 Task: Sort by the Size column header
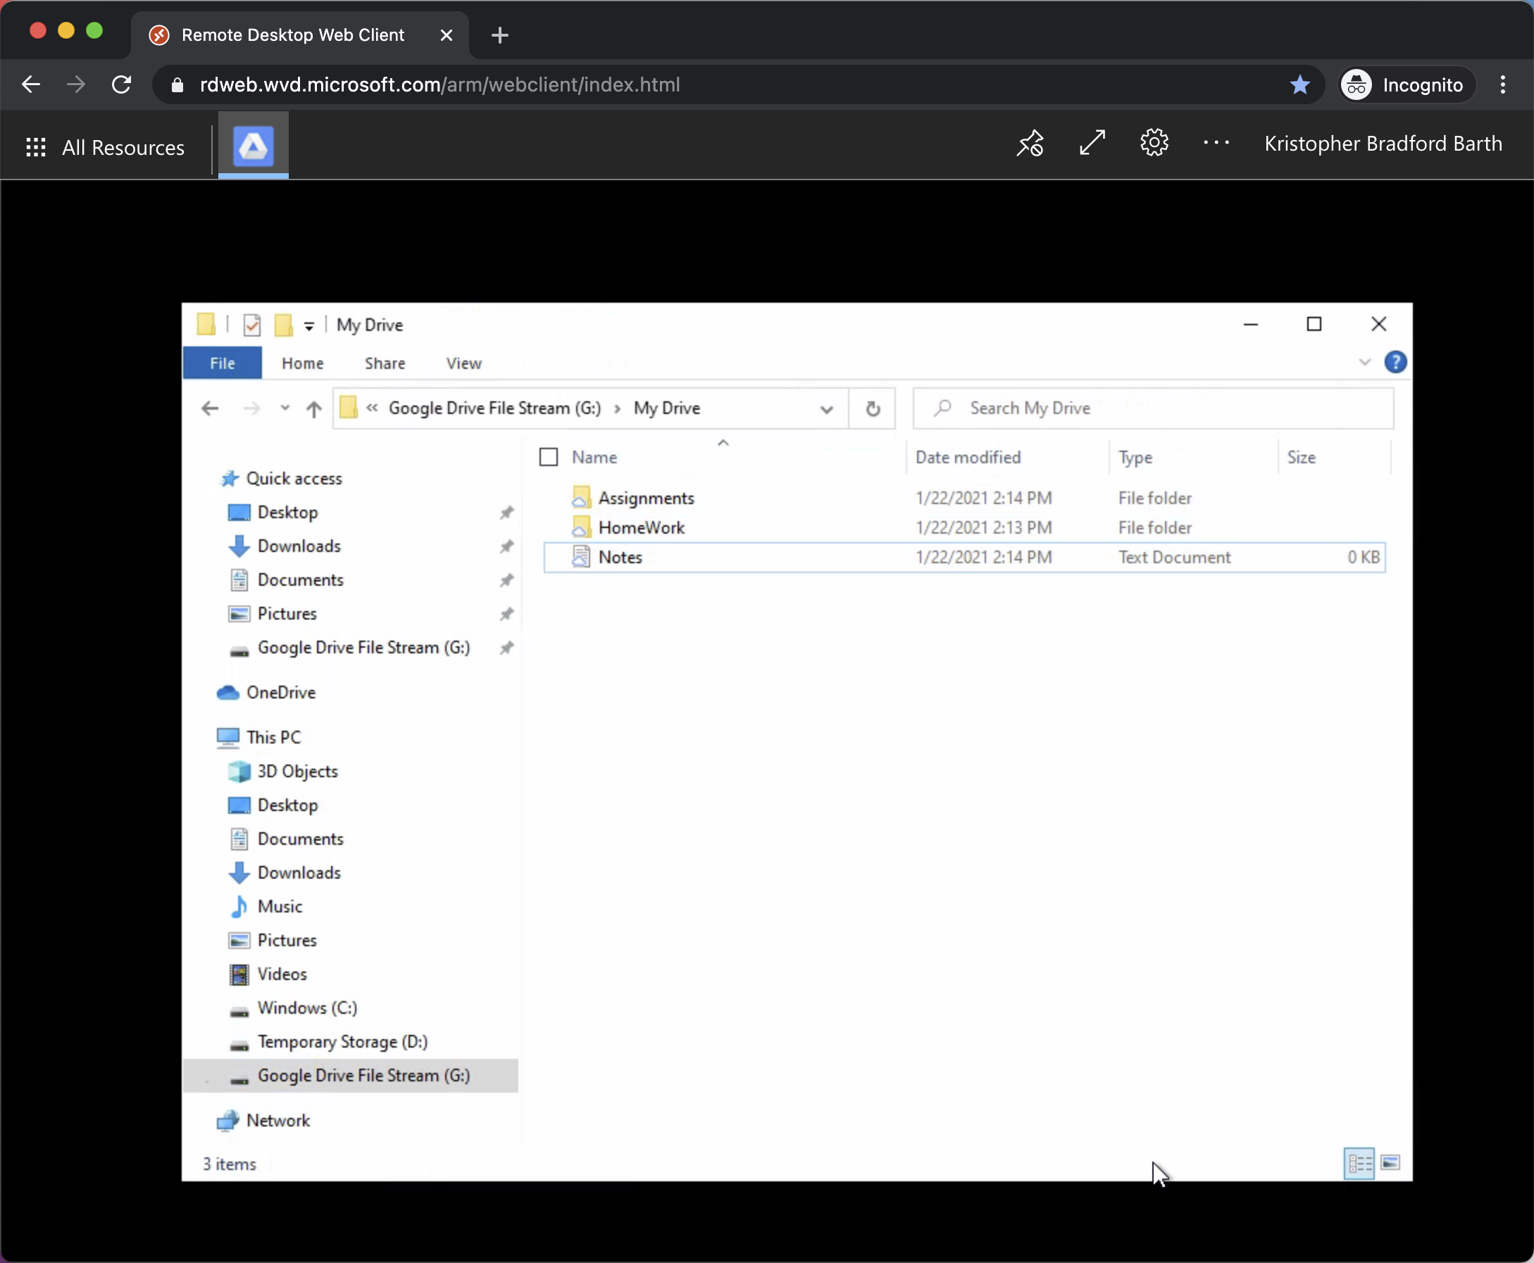coord(1301,457)
